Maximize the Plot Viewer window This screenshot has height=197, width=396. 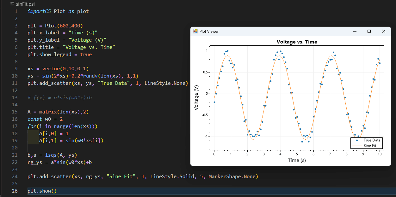369,31
